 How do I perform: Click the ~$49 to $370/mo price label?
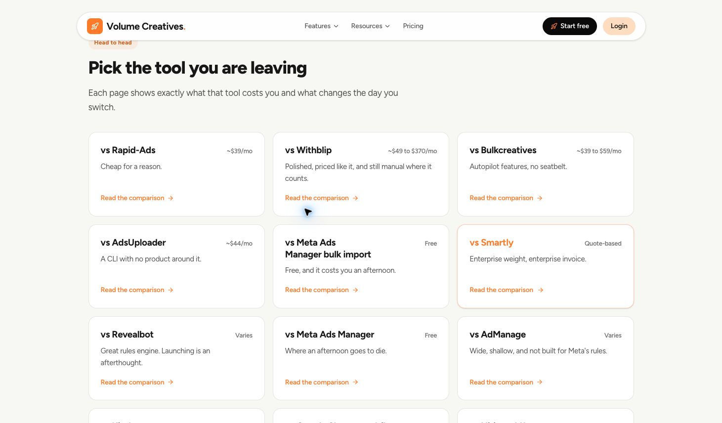(413, 151)
